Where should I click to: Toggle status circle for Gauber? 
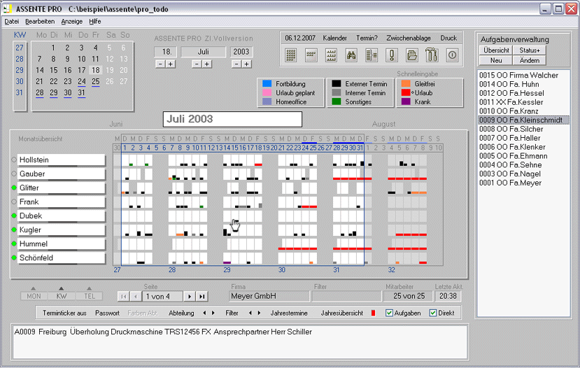pos(14,174)
